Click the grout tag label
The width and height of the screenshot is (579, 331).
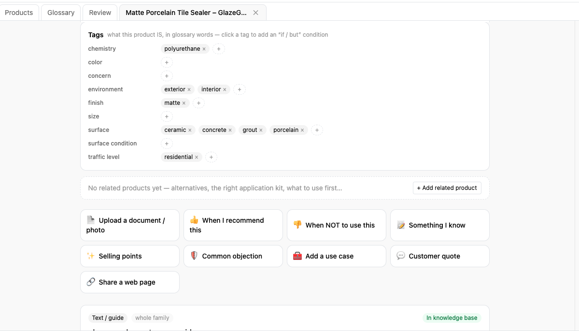(x=250, y=130)
